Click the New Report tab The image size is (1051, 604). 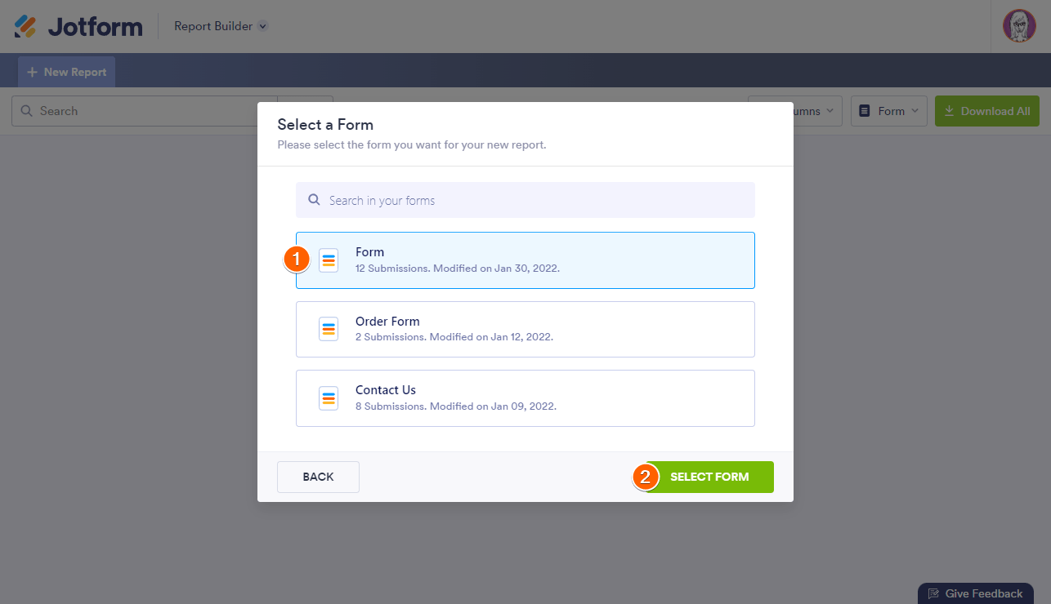[67, 72]
